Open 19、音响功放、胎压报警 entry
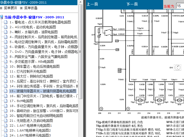Screen dimensions: 184x137 coord(44,111)
